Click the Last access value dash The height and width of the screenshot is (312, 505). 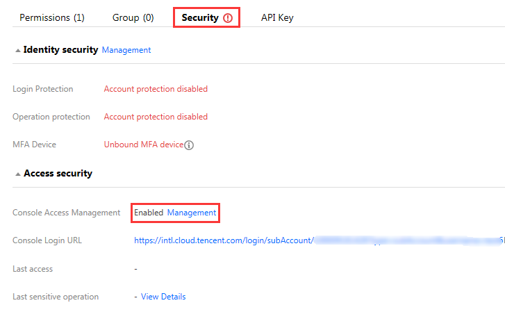click(136, 269)
